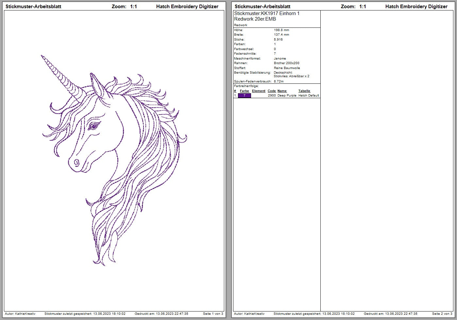457x320 pixels.
Task: Click 'Hatch Embroidery Digitizer' header on page 1
Action: click(187, 7)
